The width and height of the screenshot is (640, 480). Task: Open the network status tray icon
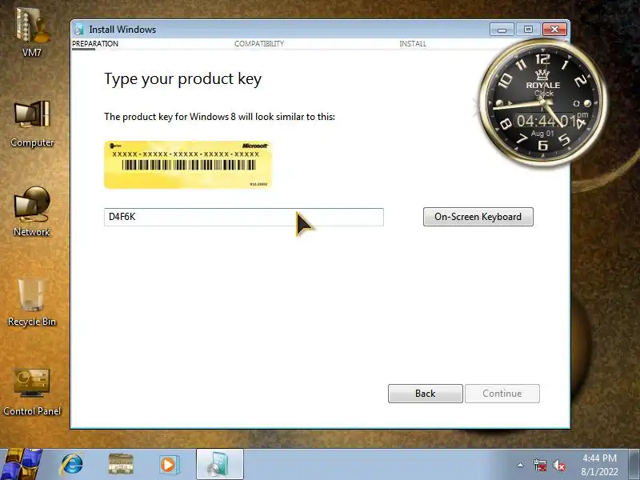tap(540, 465)
